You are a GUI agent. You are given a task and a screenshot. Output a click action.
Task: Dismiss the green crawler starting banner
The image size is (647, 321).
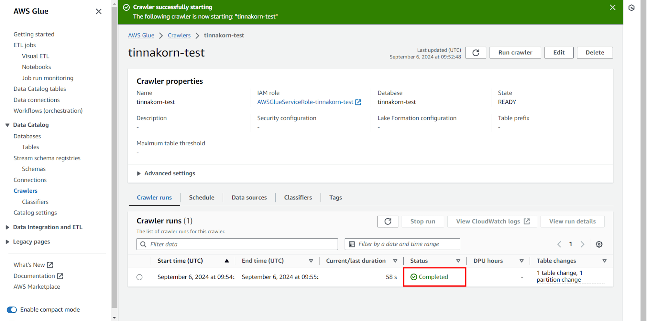612,7
